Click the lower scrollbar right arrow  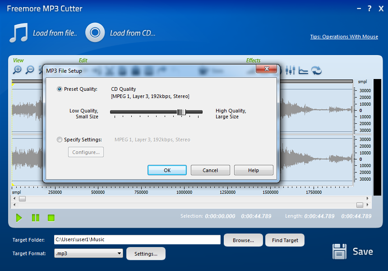point(367,205)
